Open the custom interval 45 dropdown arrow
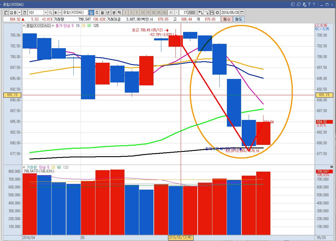The image size is (336, 241). pos(177,12)
